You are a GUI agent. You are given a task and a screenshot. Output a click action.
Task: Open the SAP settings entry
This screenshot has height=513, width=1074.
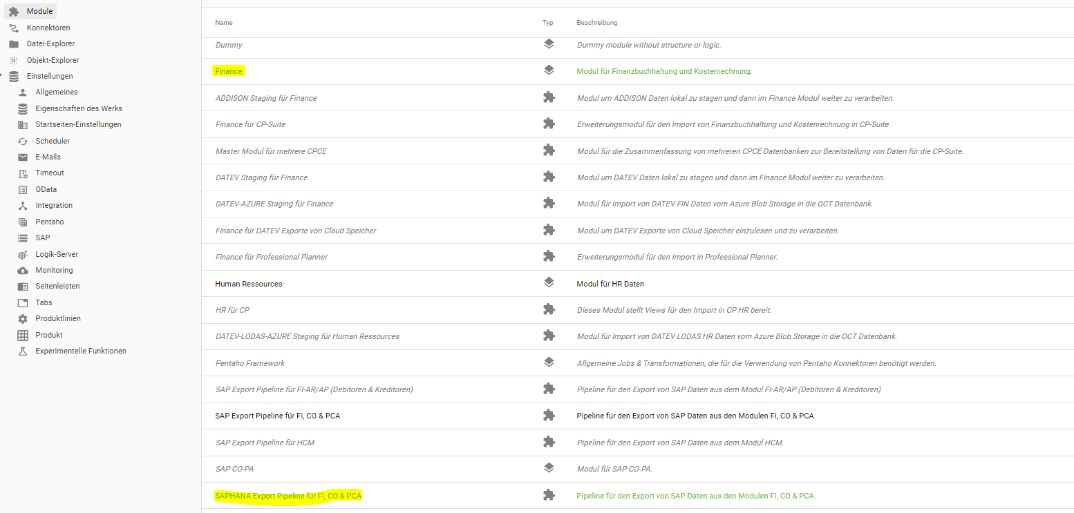click(43, 238)
